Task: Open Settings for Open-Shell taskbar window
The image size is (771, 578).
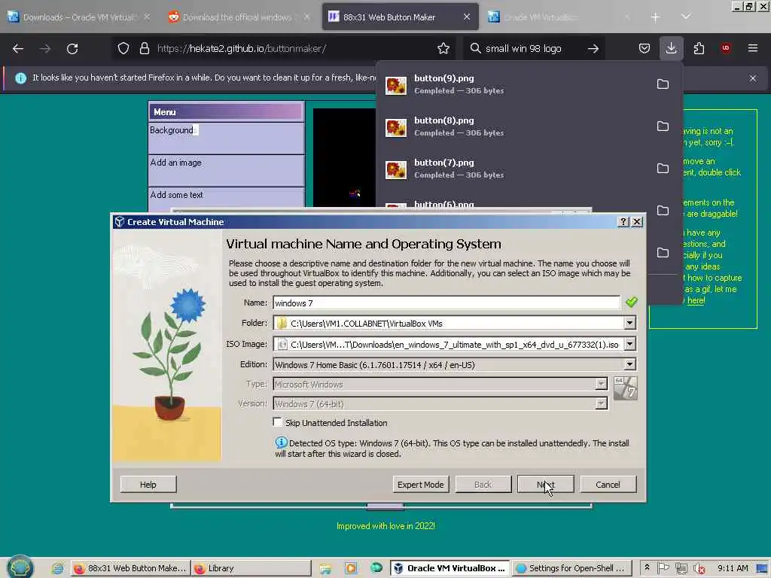Action: [x=571, y=568]
